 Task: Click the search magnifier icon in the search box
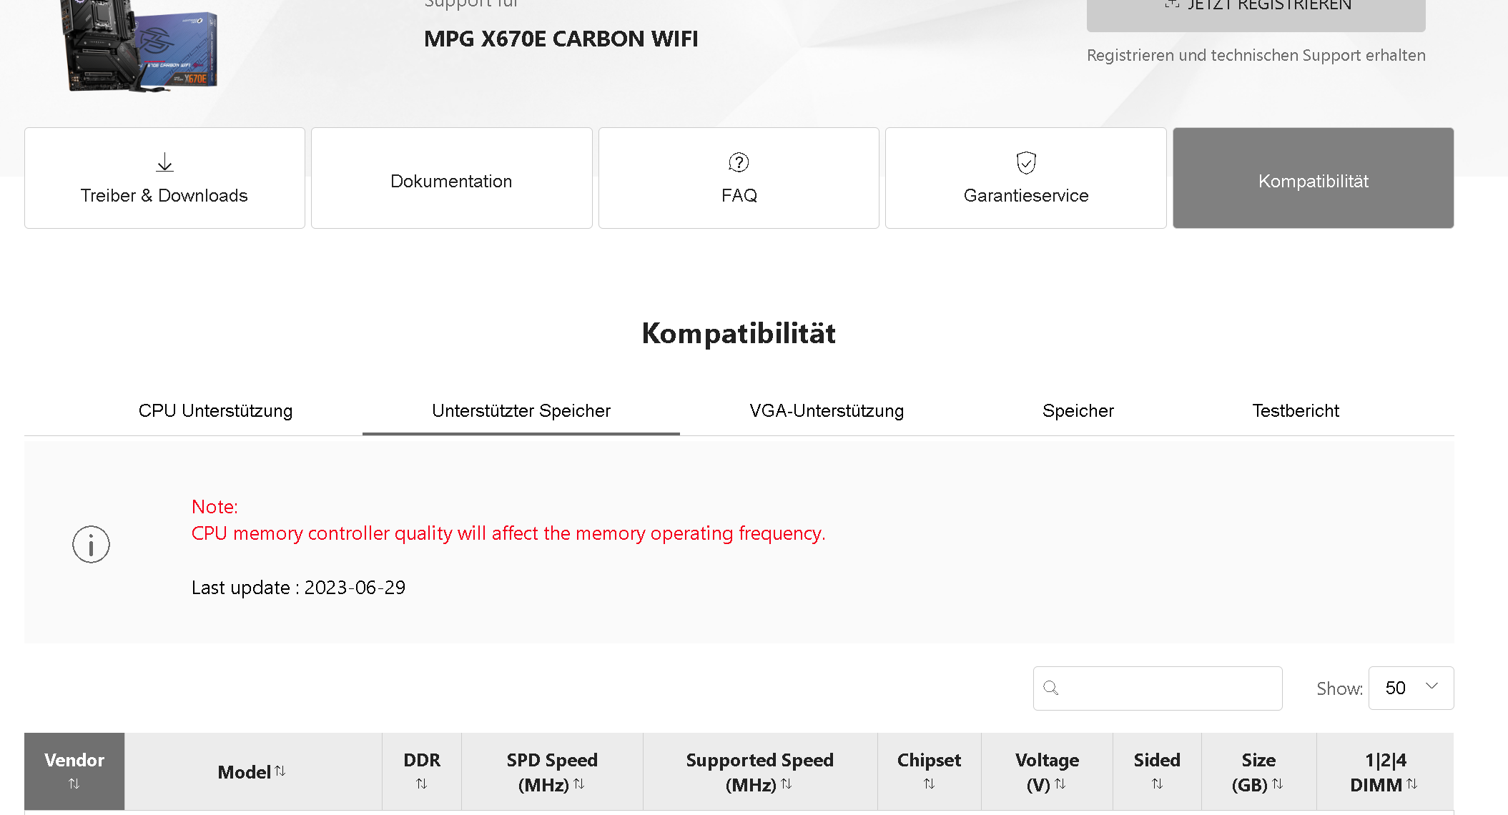pyautogui.click(x=1050, y=688)
